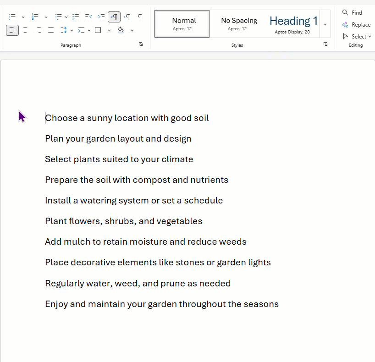Open the multilevel list dropdown
The height and width of the screenshot is (362, 375).
(66, 17)
